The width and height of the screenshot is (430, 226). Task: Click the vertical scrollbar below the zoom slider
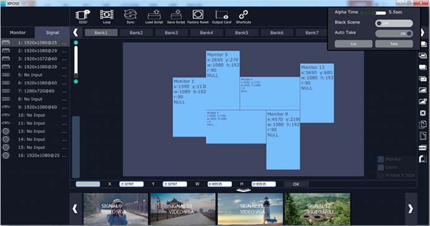coord(76,147)
